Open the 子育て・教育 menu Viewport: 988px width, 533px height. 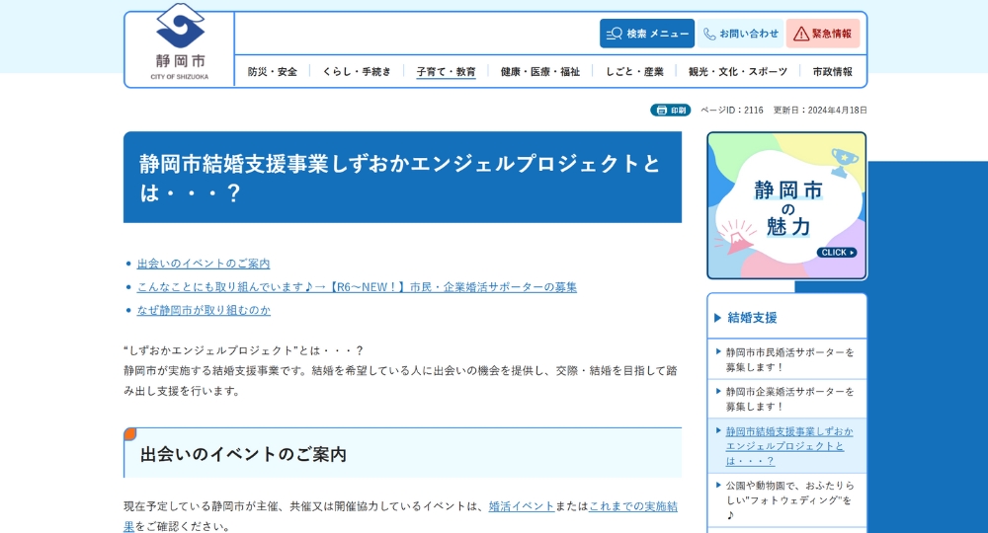coord(446,72)
